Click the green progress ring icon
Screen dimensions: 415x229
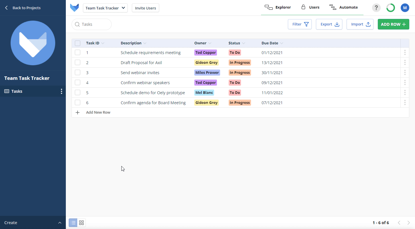(390, 8)
